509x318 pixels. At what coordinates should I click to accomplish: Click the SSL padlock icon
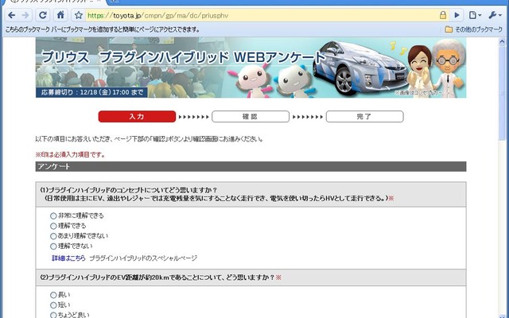tap(443, 15)
